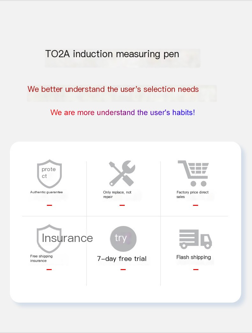This screenshot has width=252, height=333.
Task: Select Factory price direct sales text
Action: coord(192,195)
